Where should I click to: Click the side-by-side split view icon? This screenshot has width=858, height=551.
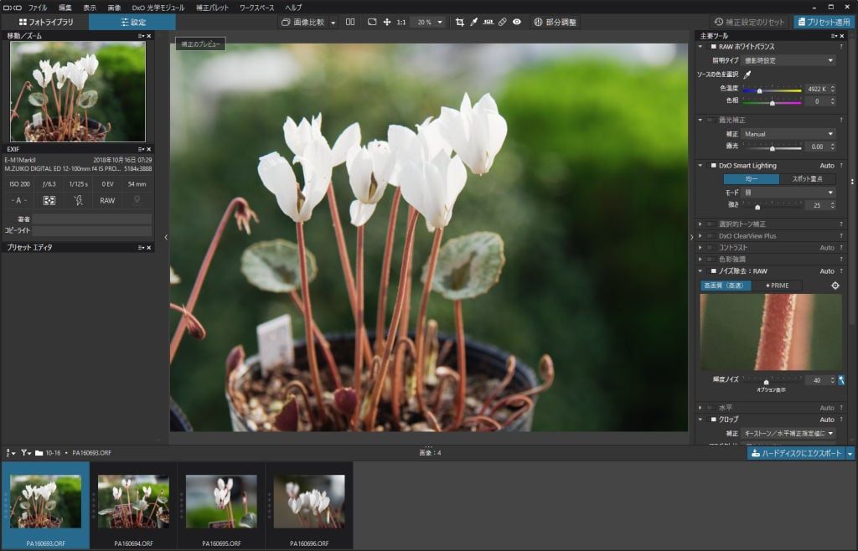pyautogui.click(x=350, y=22)
